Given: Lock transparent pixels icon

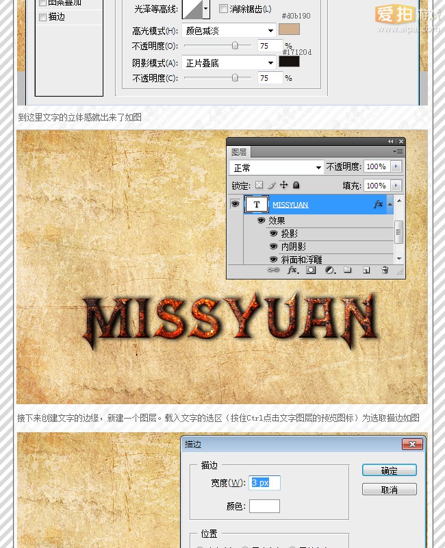Looking at the screenshot, I should 259,185.
